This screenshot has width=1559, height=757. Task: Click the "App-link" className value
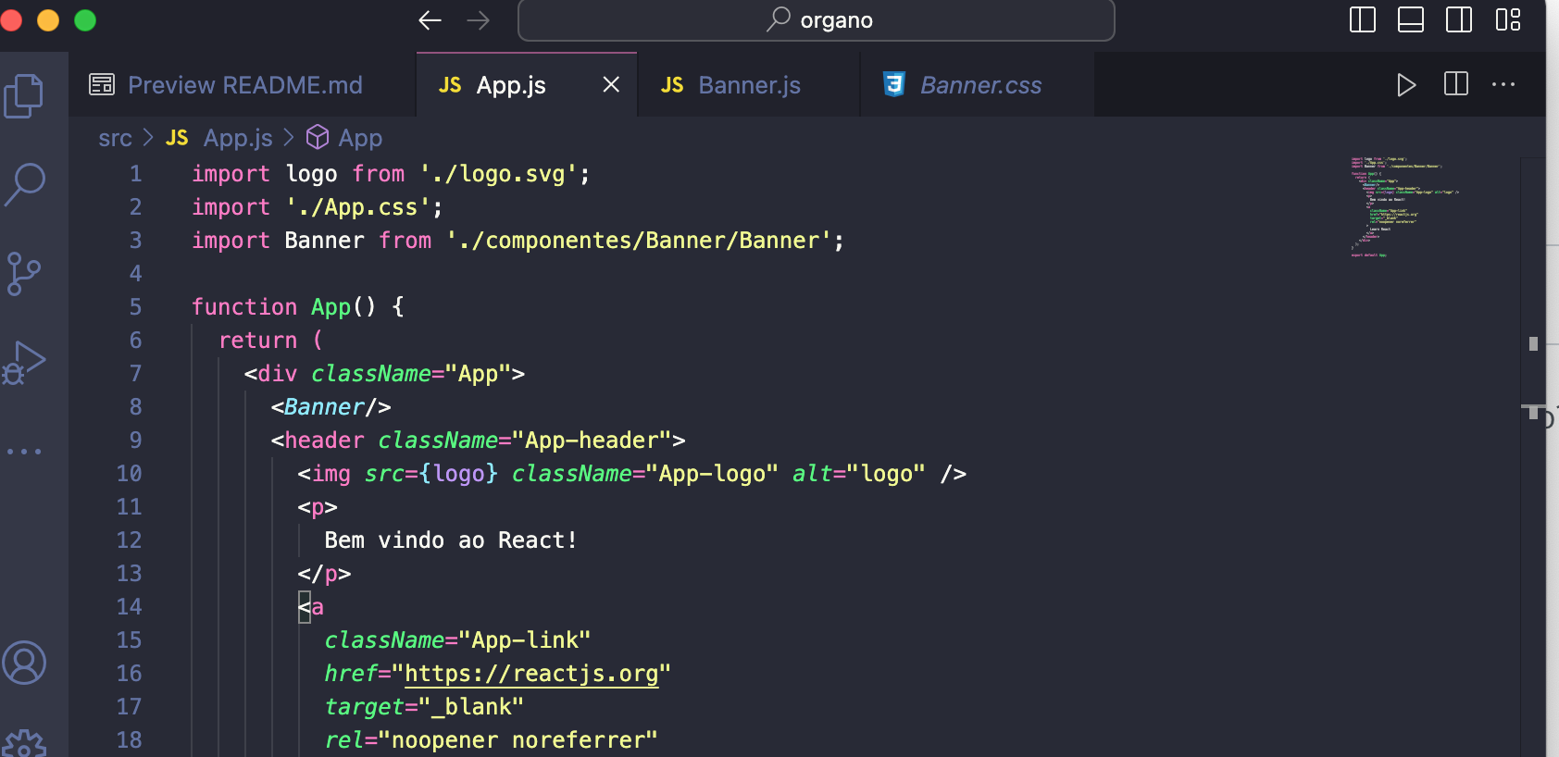tap(525, 640)
